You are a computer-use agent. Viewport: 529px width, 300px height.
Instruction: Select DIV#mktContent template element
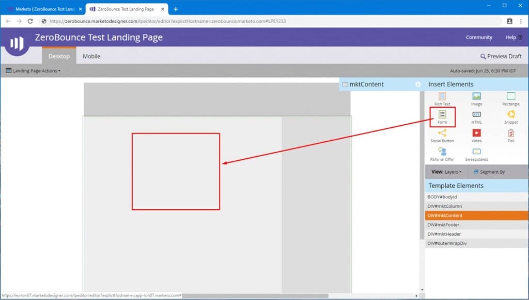(476, 215)
